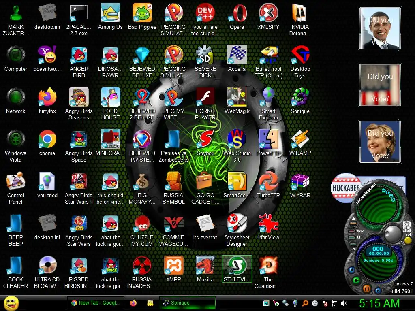This screenshot has width=415, height=311.
Task: Open the GO GO GADGET briefcase icon
Action: [205, 188]
